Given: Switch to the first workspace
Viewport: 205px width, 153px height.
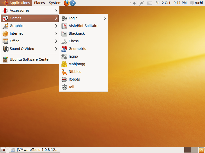Looking at the screenshot, I should pyautogui.click(x=188, y=150).
